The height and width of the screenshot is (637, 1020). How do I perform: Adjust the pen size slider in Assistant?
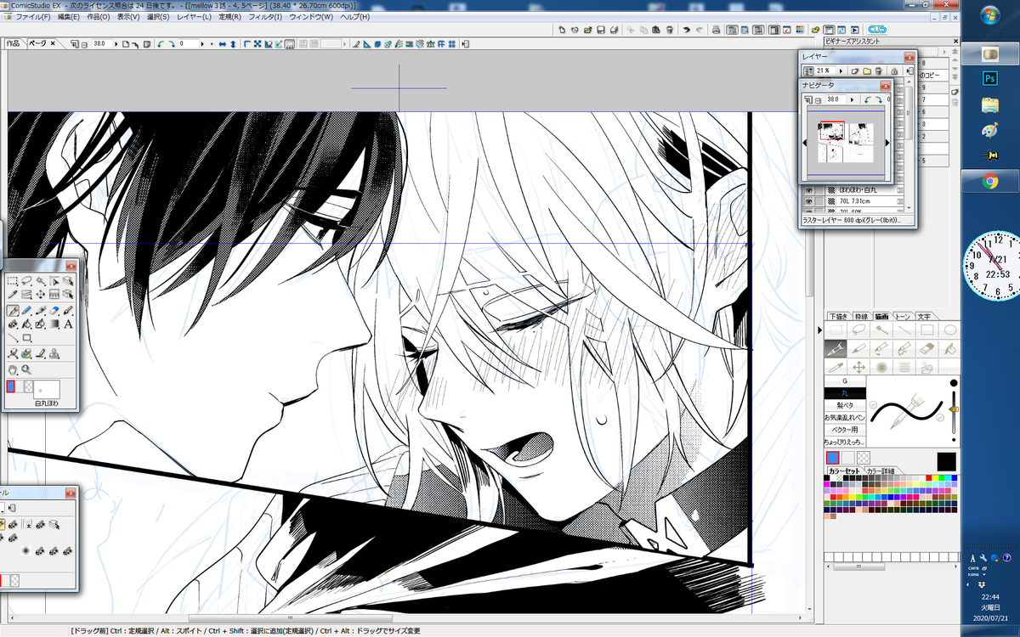point(954,409)
